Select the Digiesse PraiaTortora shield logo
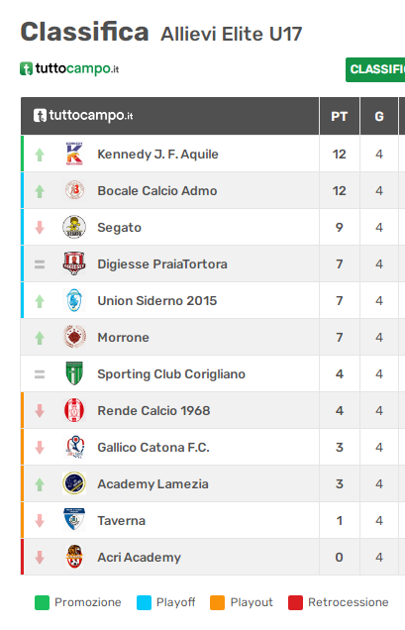The image size is (405, 630). click(x=74, y=263)
